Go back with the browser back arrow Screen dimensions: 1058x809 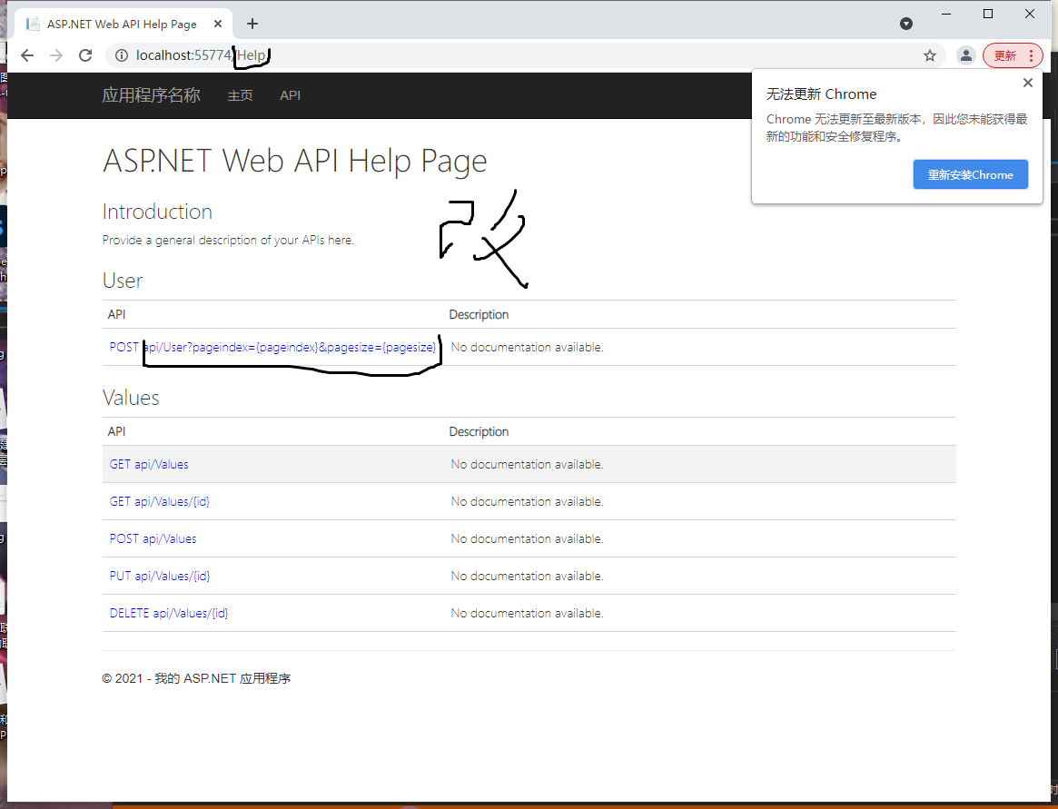[27, 55]
